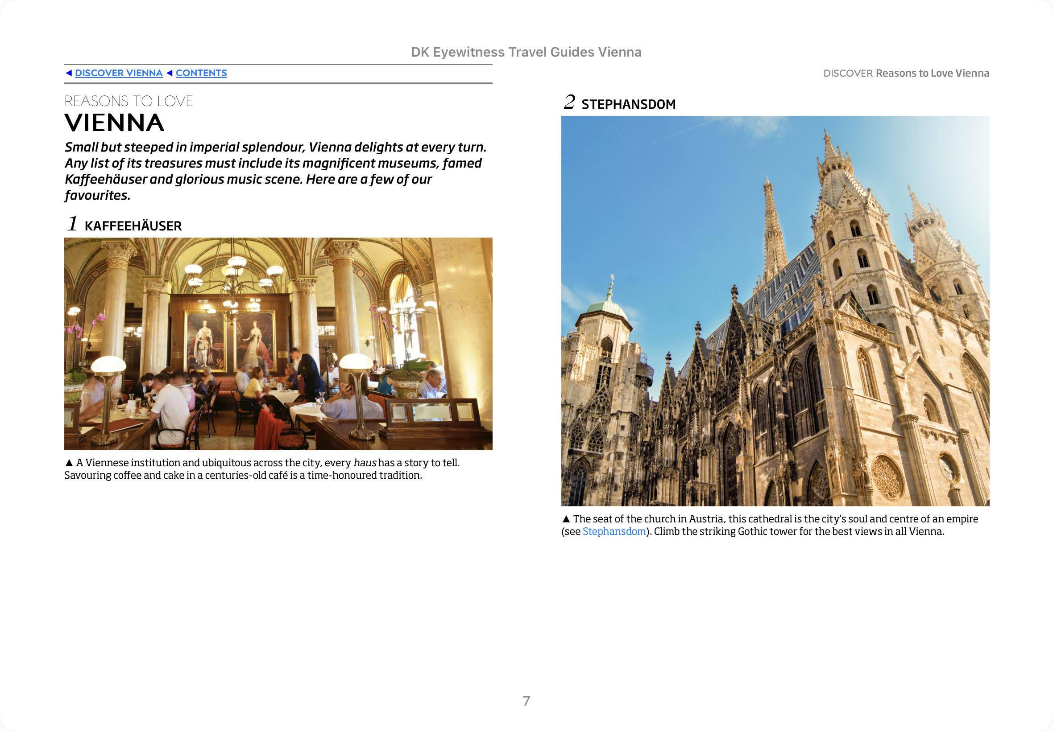
Task: Click the page number 7
Action: tap(526, 701)
